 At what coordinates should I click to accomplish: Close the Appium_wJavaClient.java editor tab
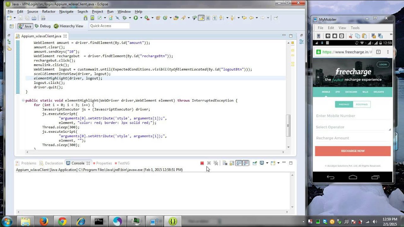(65, 36)
